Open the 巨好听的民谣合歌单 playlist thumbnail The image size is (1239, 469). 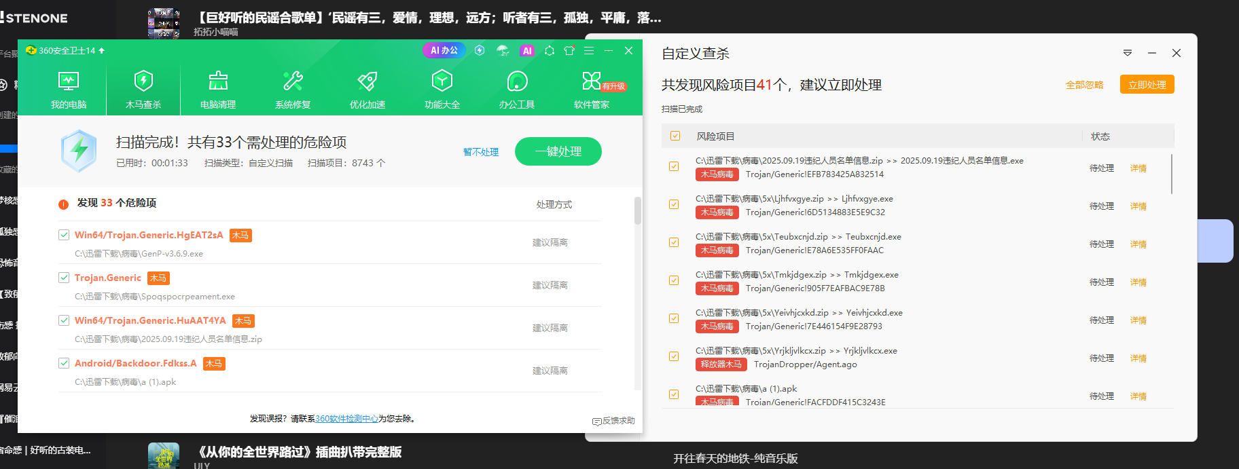(164, 23)
